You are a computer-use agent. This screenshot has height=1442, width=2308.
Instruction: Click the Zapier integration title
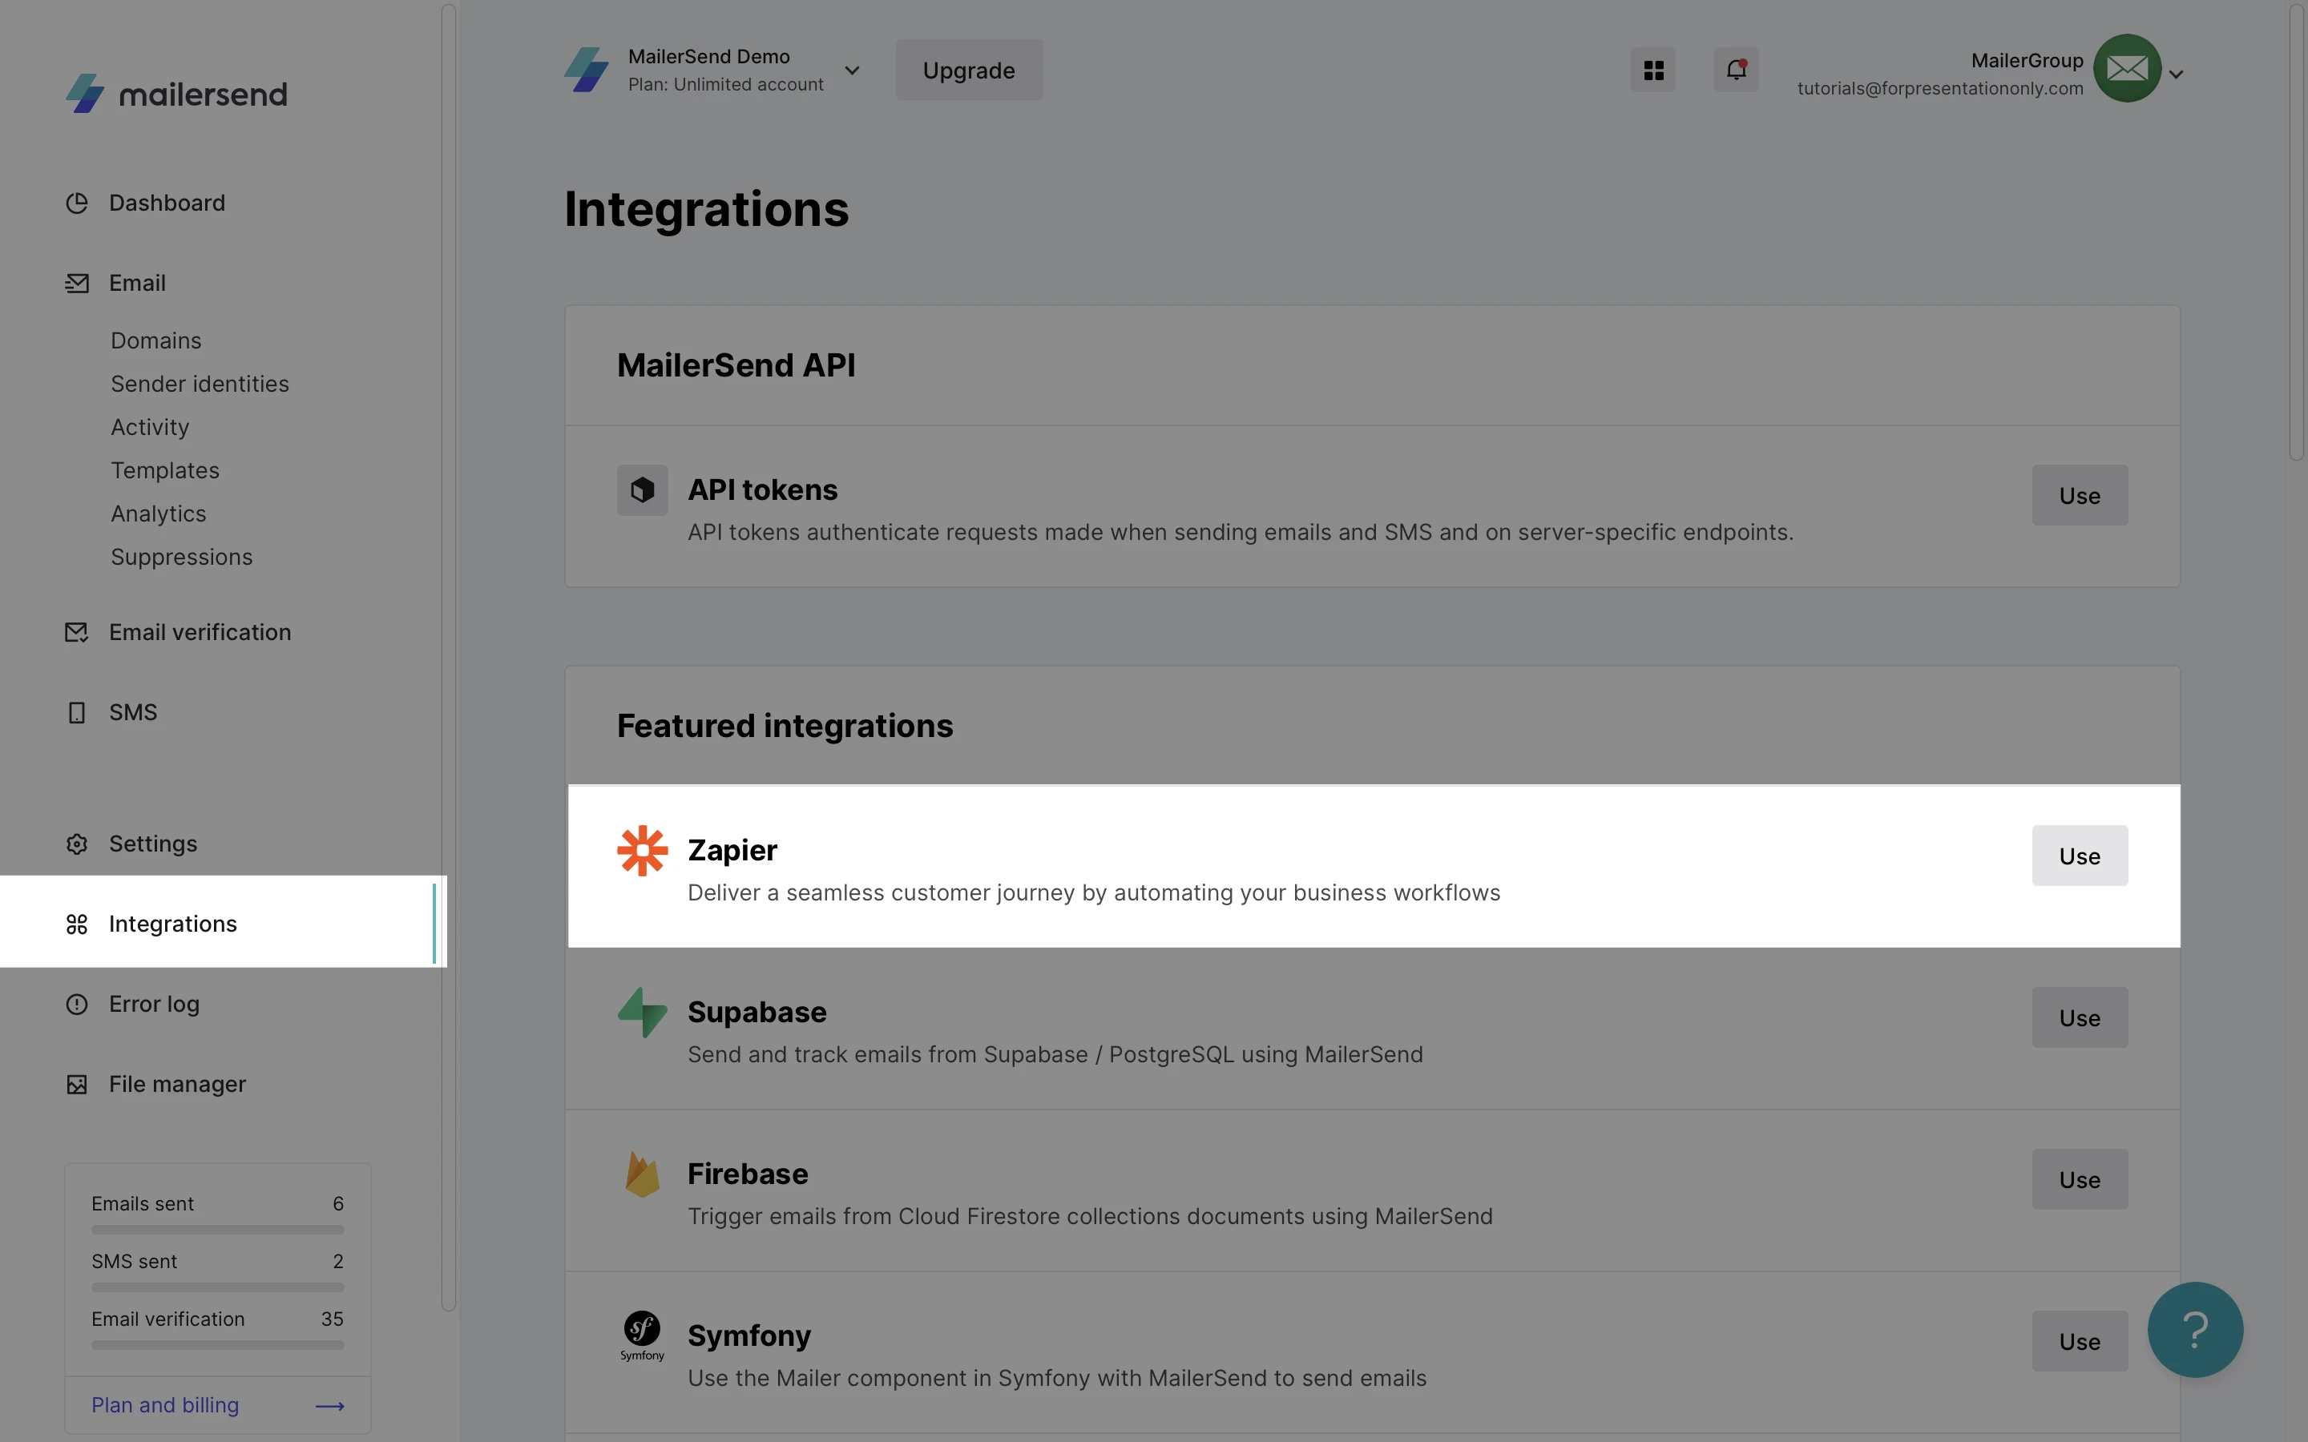click(x=732, y=850)
